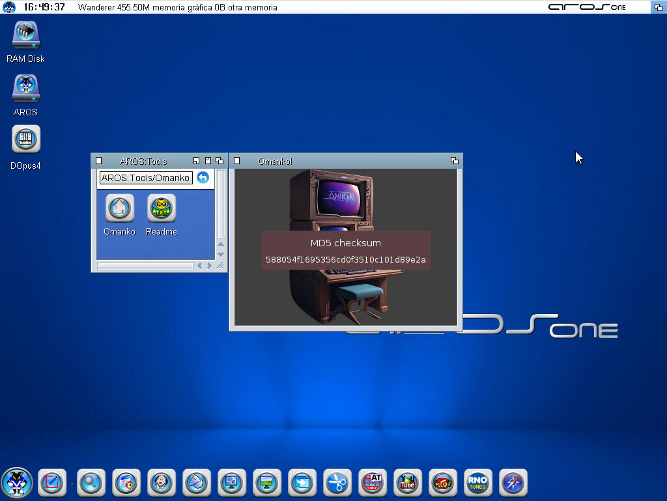667x501 pixels.
Task: Open the Radio app in the dock
Action: click(442, 483)
